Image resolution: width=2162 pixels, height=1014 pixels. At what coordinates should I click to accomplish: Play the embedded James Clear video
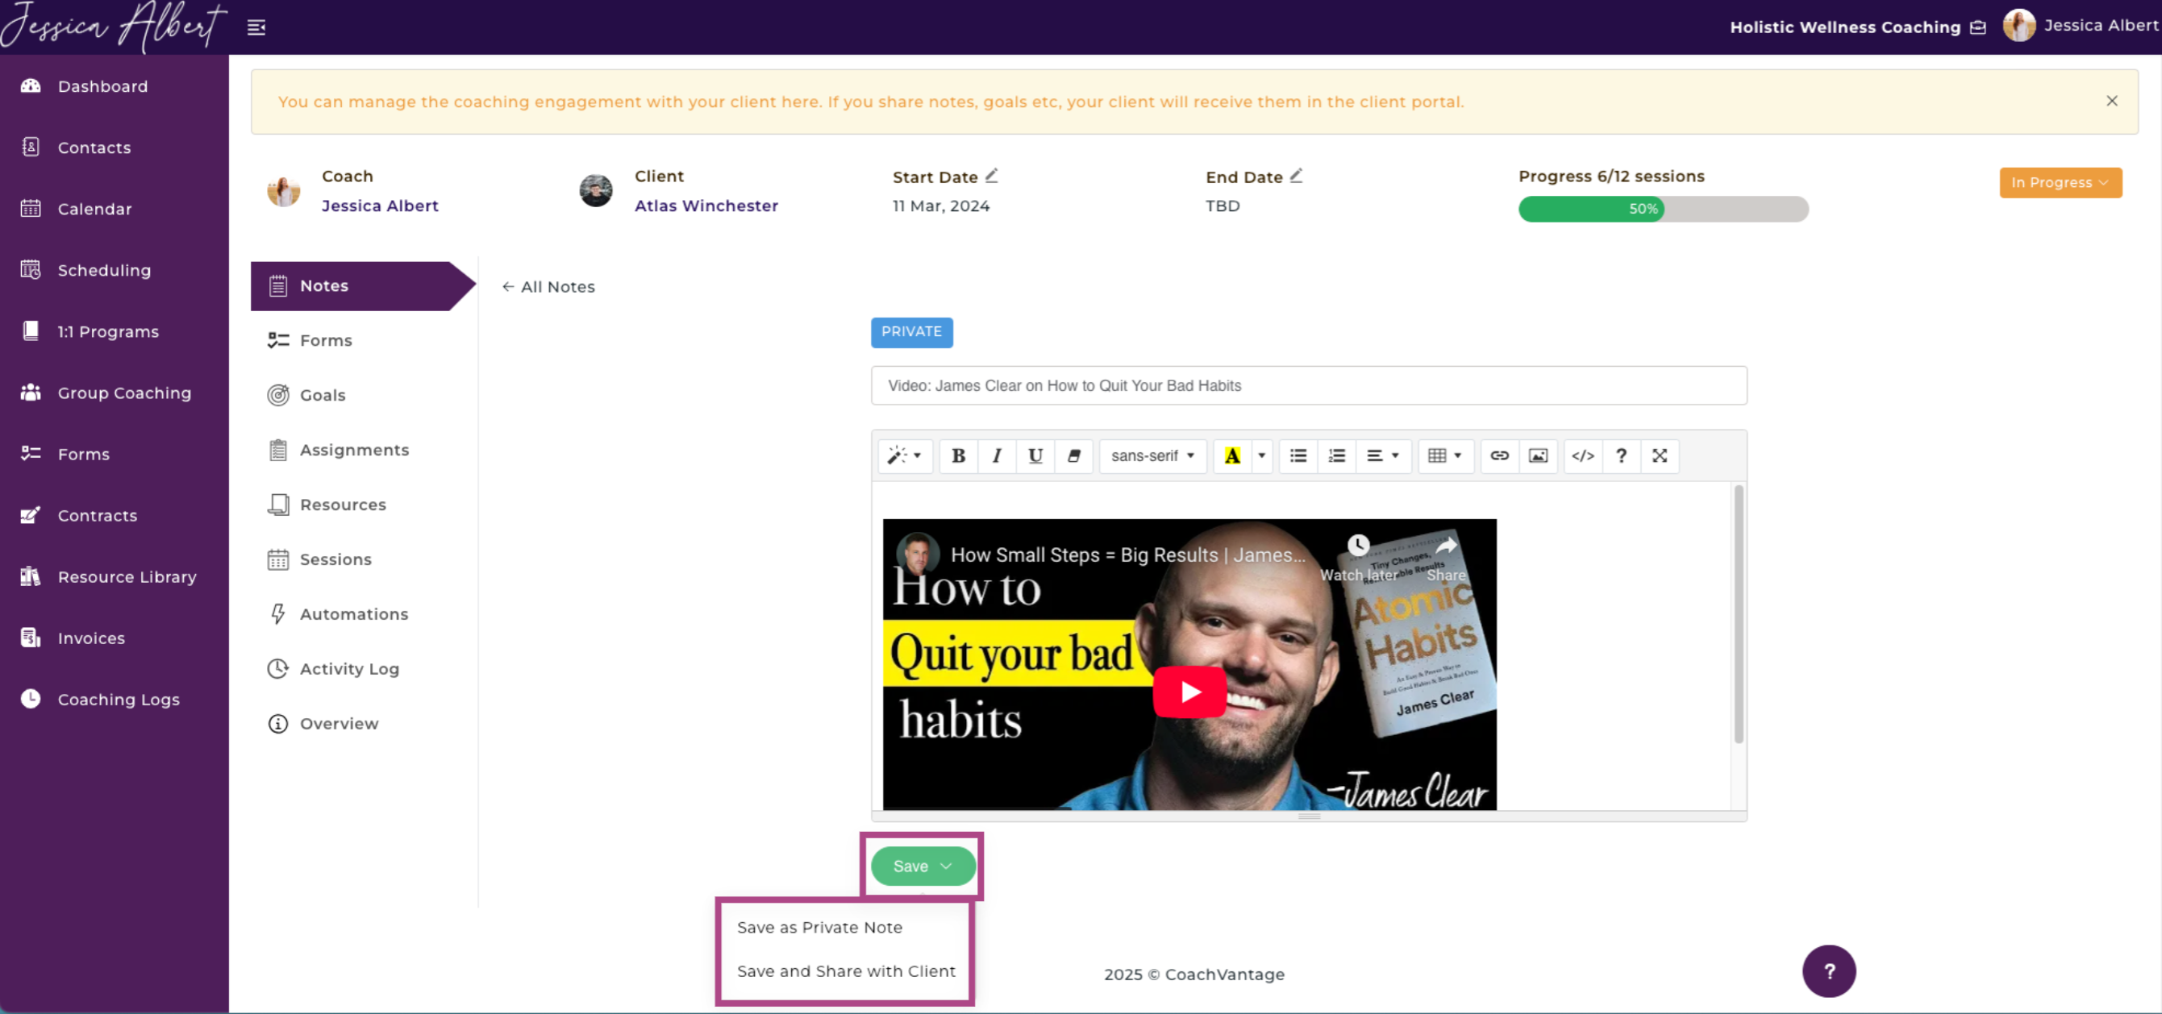[x=1189, y=692]
